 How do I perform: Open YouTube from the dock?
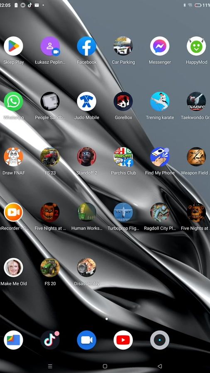123,340
